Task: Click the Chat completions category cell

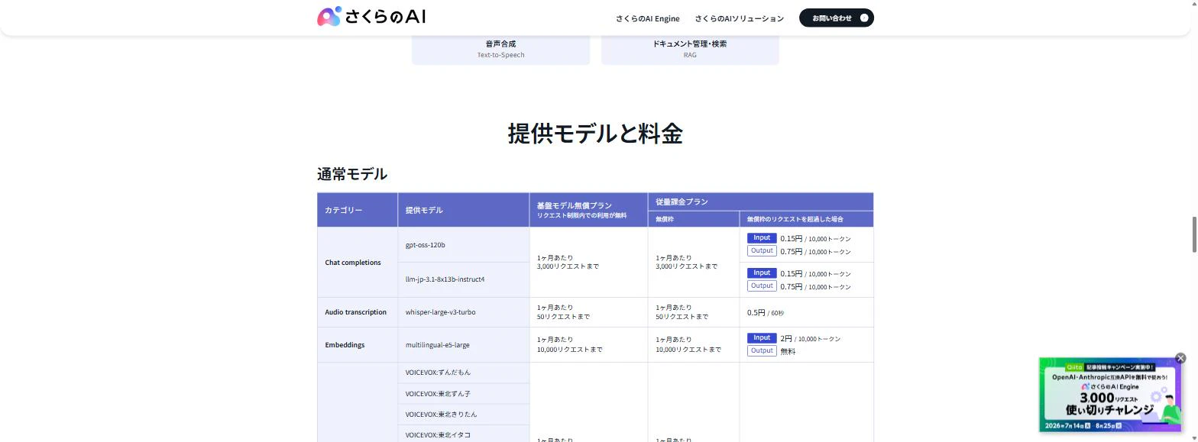Action: tap(358, 263)
